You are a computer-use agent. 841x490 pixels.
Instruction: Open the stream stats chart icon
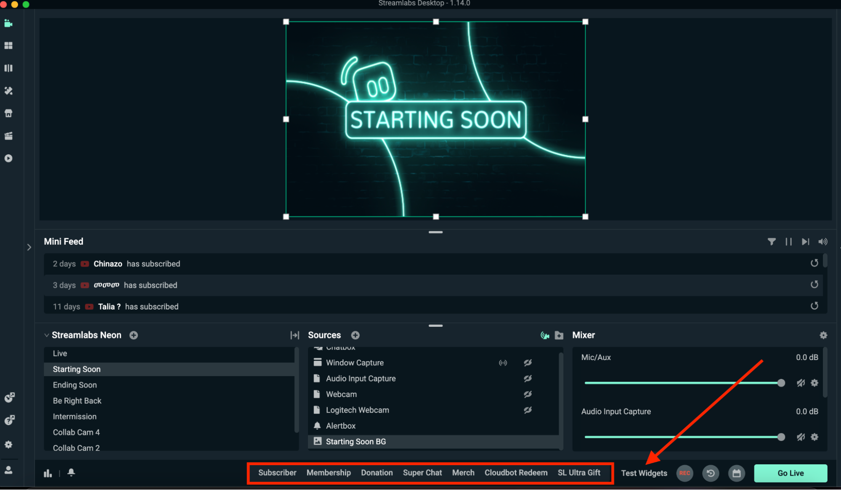[48, 473]
